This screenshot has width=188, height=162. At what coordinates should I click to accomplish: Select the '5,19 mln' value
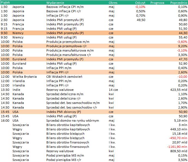181,121
